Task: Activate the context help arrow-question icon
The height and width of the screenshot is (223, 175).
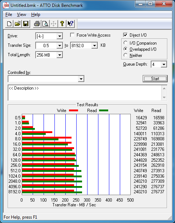Action: click(x=70, y=24)
